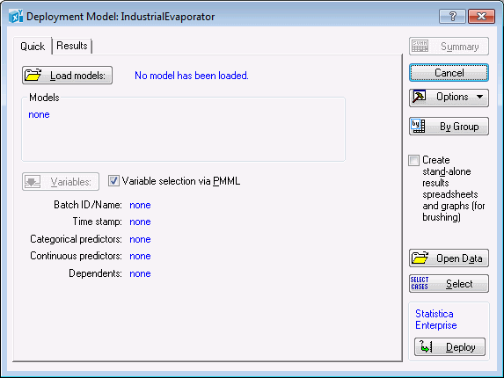
Task: Click the Statistica title bar application icon
Action: pos(16,16)
